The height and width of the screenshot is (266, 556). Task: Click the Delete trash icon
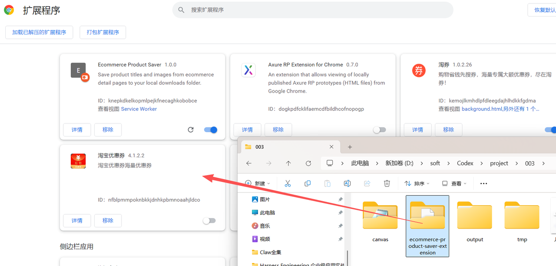click(x=387, y=183)
